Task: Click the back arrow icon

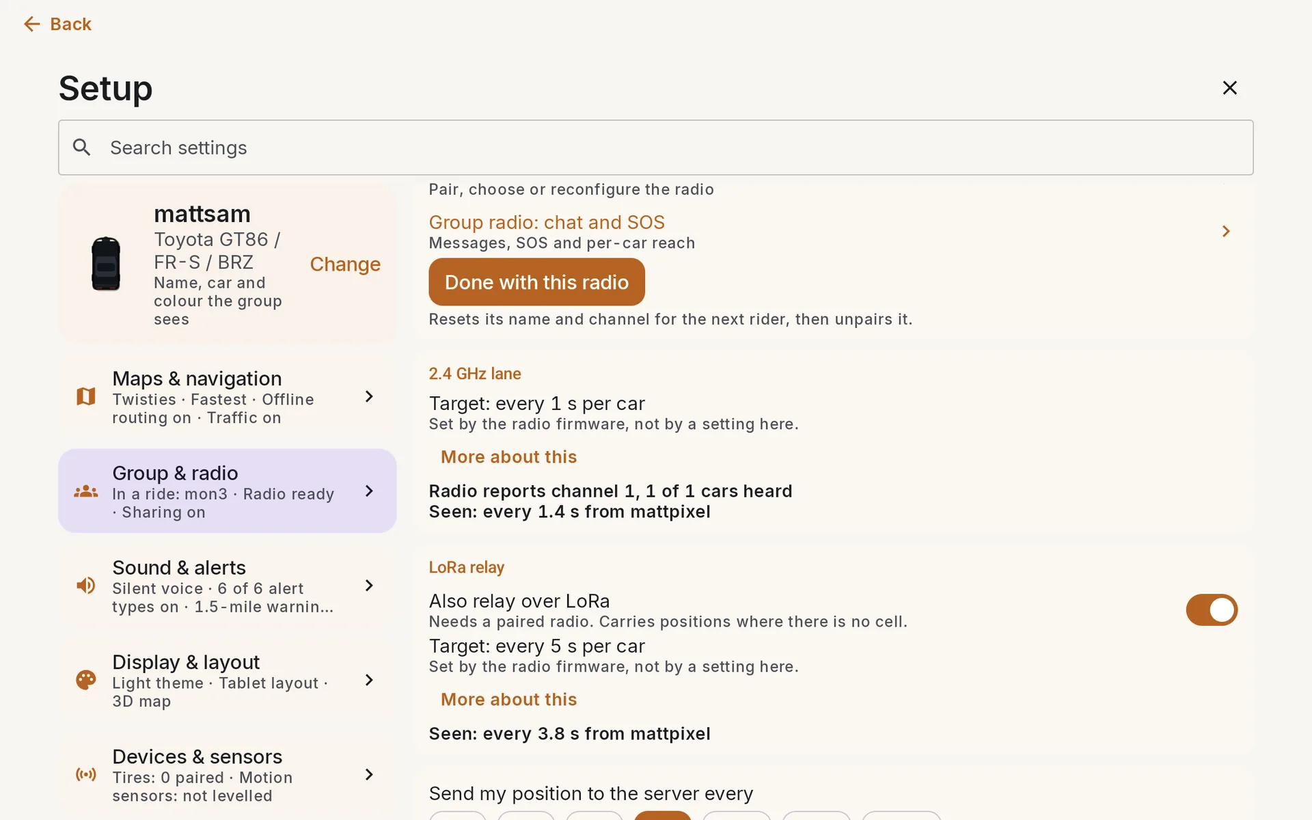Action: [x=31, y=24]
